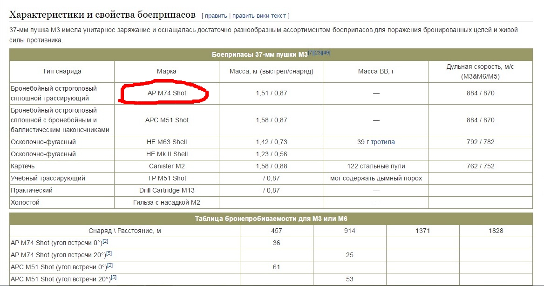Open footnote [2] beside APC M51 Shot 0° row
The height and width of the screenshot is (286, 544).
coord(110,266)
